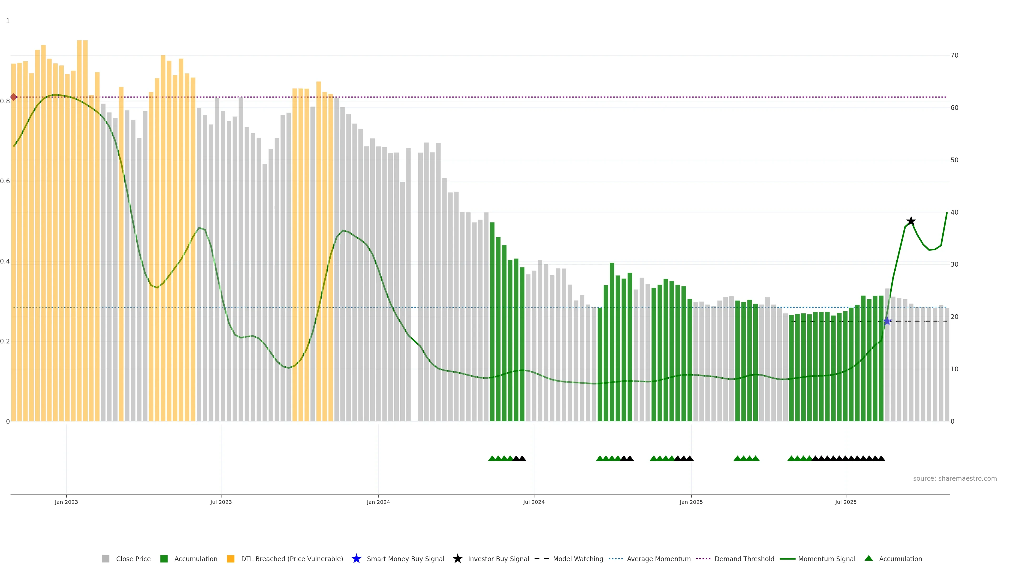Click the black Investor Buy Signal star on chart
1010x568 pixels.
pyautogui.click(x=911, y=221)
